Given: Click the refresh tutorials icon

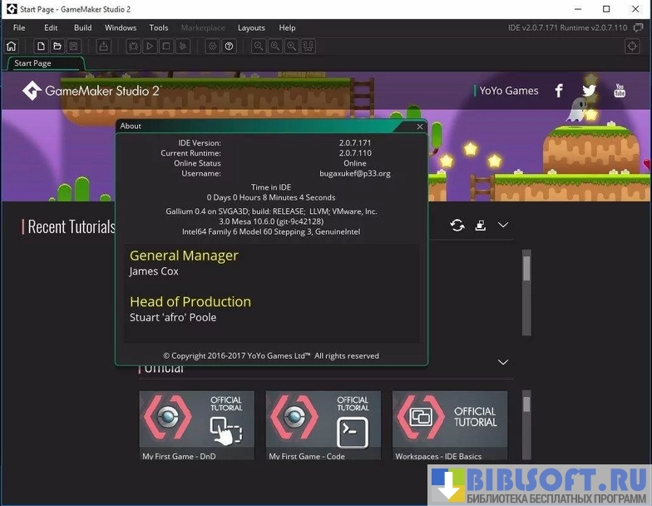Looking at the screenshot, I should coord(457,226).
